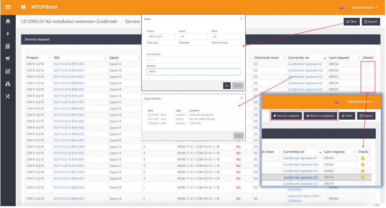
Task: Open the Show dropdown in Filter dialog
Action: [x=225, y=37]
